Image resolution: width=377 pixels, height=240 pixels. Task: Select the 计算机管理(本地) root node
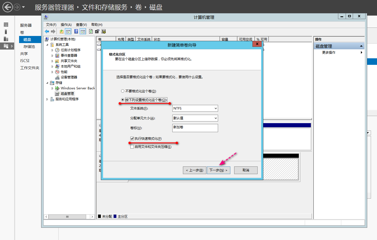tap(63, 39)
